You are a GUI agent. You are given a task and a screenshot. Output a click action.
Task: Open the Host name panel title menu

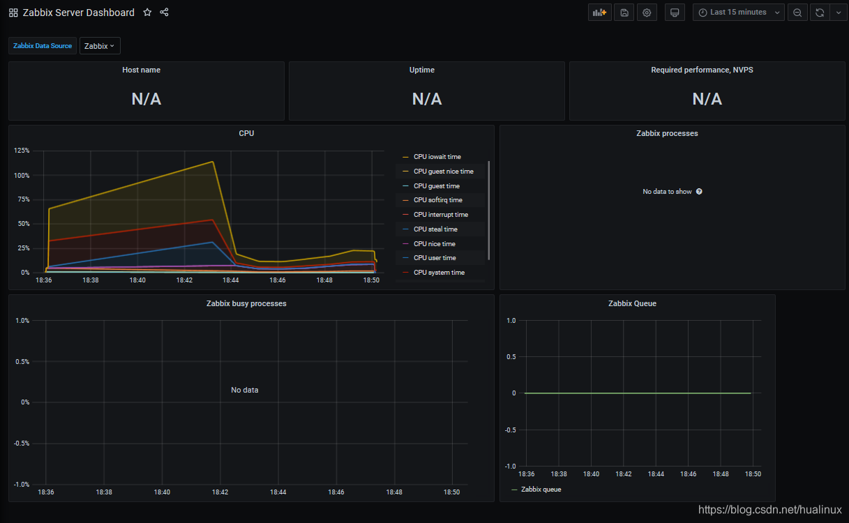(x=141, y=70)
